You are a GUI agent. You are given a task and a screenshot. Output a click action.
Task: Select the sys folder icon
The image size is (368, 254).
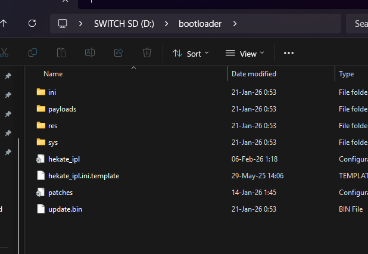click(x=41, y=142)
